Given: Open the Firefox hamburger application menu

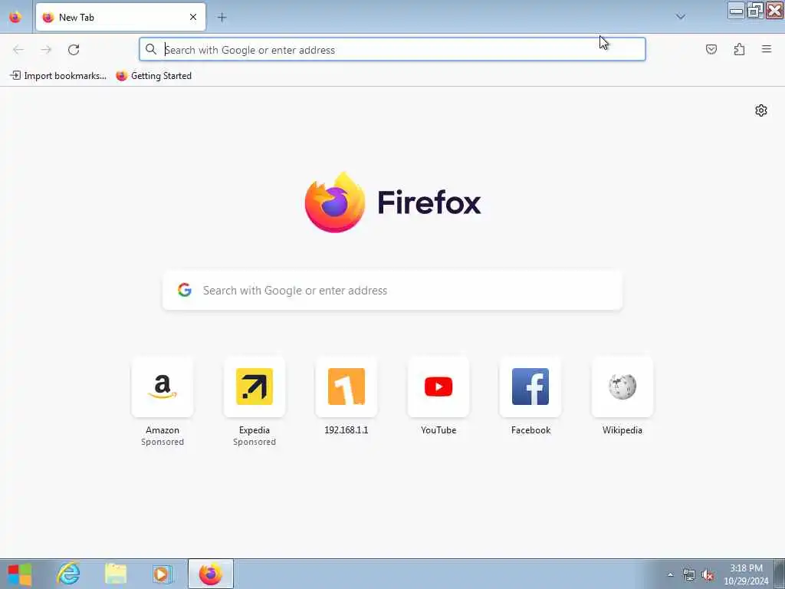Looking at the screenshot, I should point(767,49).
